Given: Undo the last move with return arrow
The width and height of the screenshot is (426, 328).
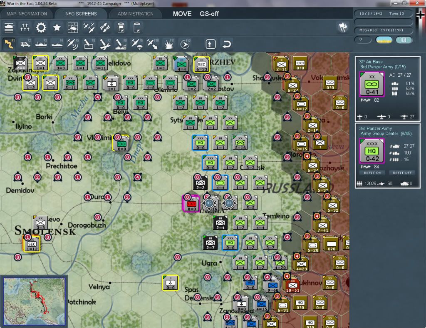Looking at the screenshot, I should click(x=227, y=44).
